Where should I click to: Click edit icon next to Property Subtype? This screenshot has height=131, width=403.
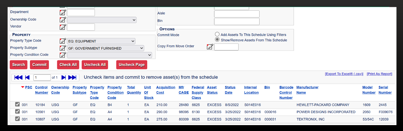pyautogui.click(x=63, y=48)
